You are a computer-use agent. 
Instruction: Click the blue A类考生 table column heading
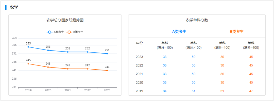point(179,32)
